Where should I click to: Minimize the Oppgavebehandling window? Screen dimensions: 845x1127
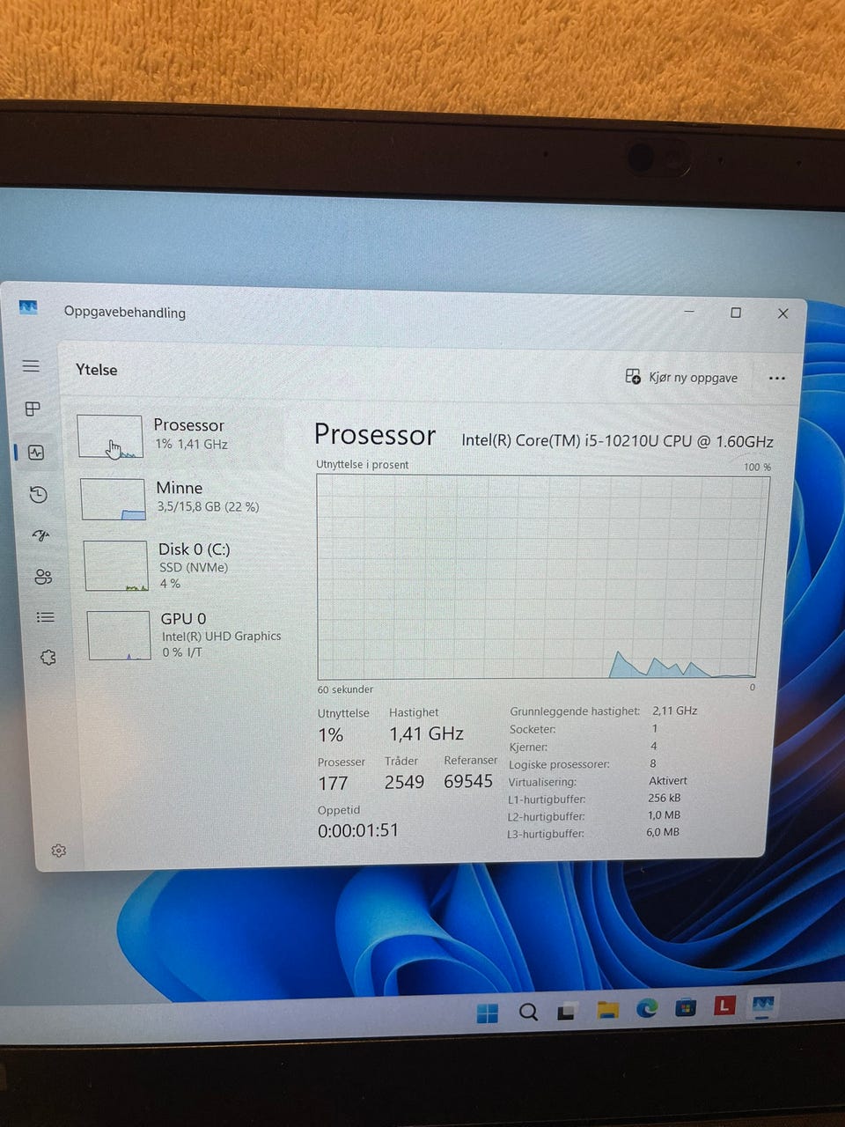click(689, 312)
